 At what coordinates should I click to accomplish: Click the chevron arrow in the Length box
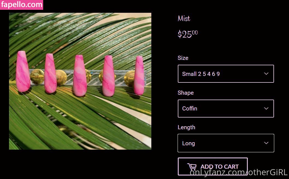[x=266, y=143]
